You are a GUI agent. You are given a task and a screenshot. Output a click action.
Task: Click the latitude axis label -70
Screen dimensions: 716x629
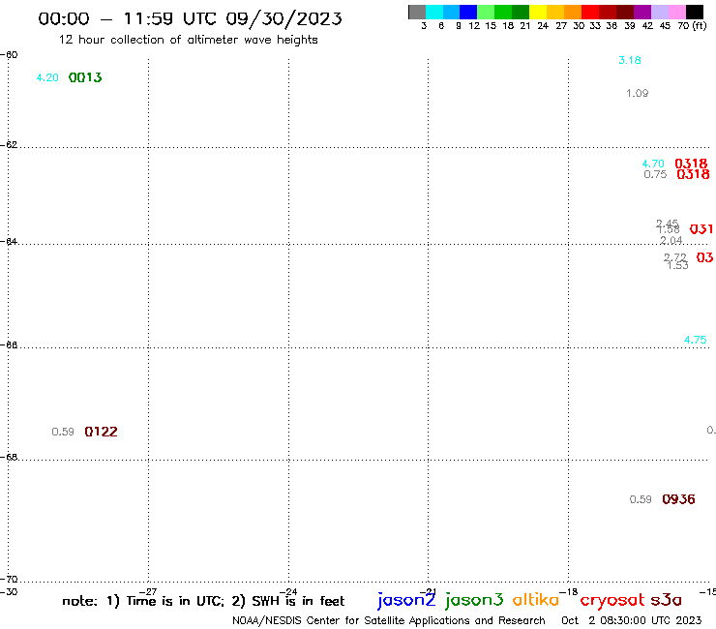(9, 580)
